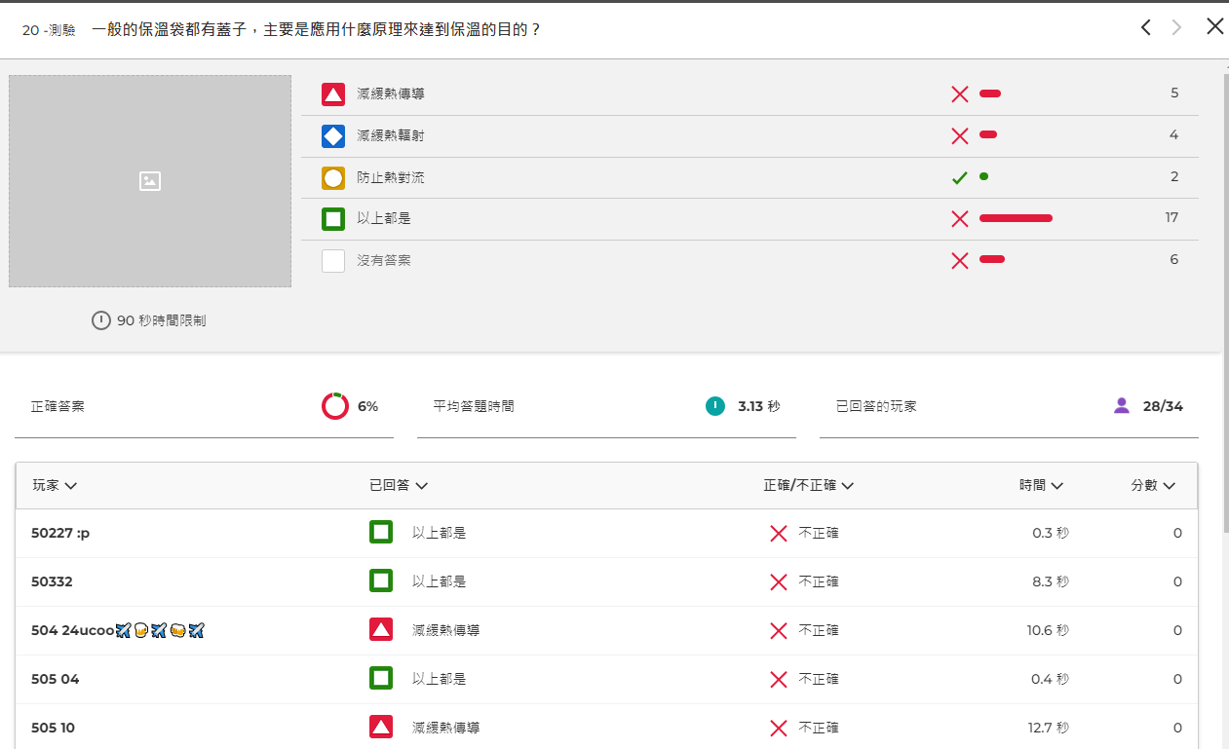Click the count 17 for 以上都是
1229x749 pixels.
coord(1171,217)
